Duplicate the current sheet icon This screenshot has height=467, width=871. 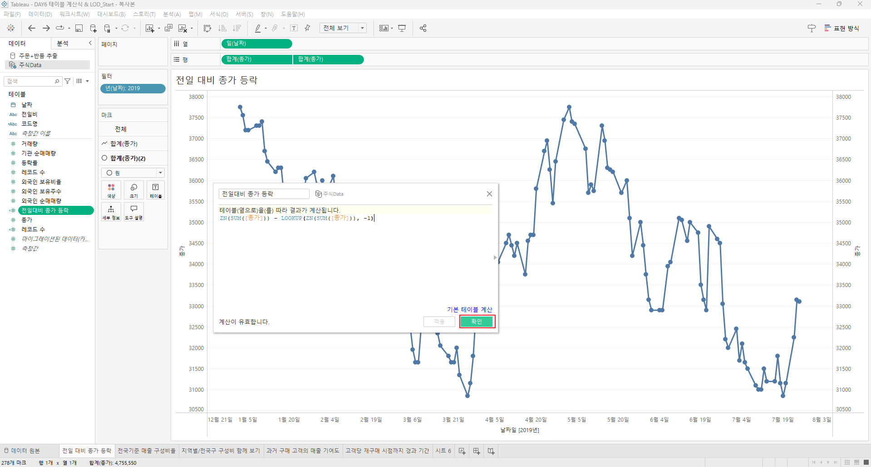(x=168, y=28)
